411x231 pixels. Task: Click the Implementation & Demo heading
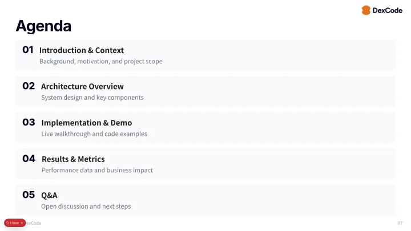[86, 123]
